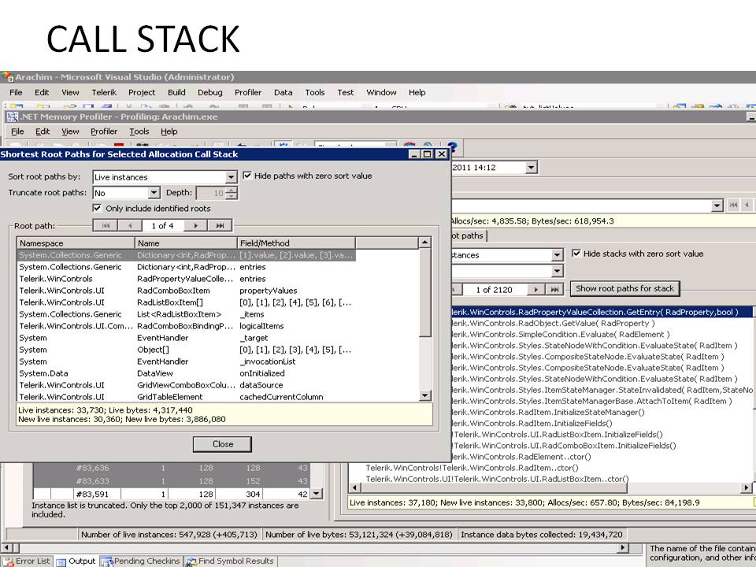Open Memory Profiler Tools menu
Viewport: 756px width, 567px height.
[139, 132]
